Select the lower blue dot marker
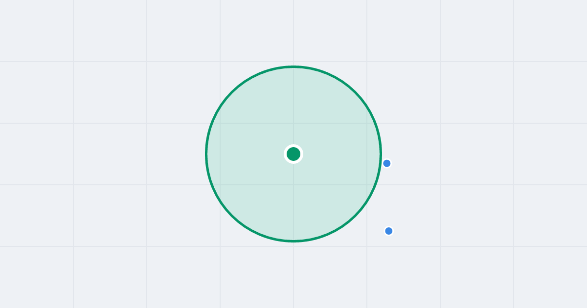Image resolution: width=587 pixels, height=308 pixels. point(389,231)
